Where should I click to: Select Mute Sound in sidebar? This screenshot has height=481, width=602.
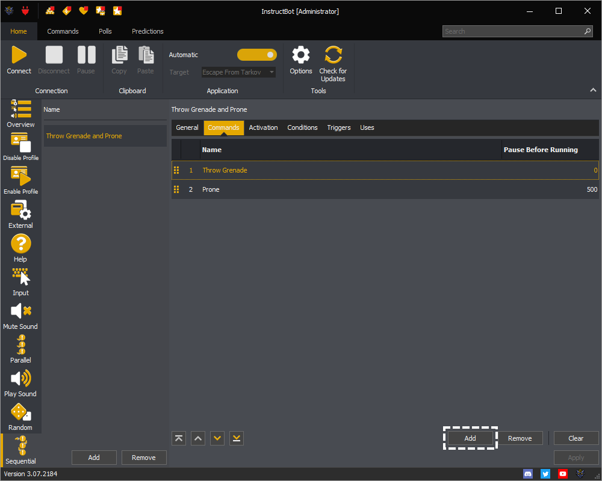pyautogui.click(x=20, y=315)
